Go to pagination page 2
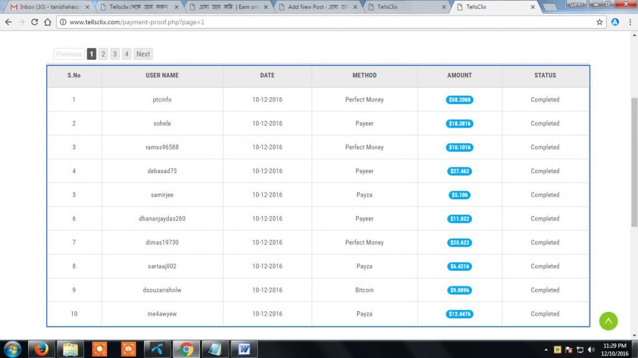The image size is (638, 358). 103,54
